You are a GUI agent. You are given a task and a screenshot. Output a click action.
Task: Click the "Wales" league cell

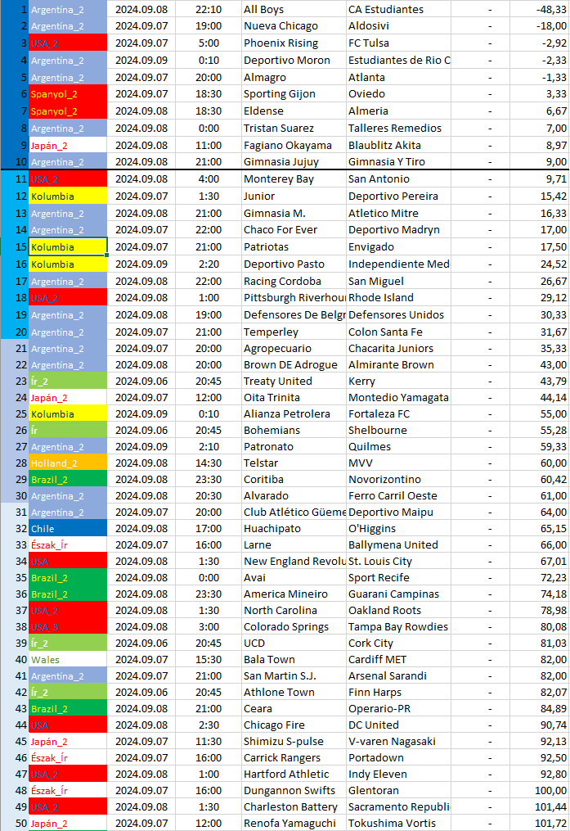(68, 659)
